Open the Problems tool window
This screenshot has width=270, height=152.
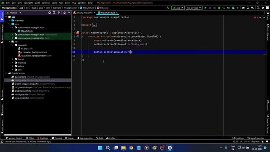43,138
